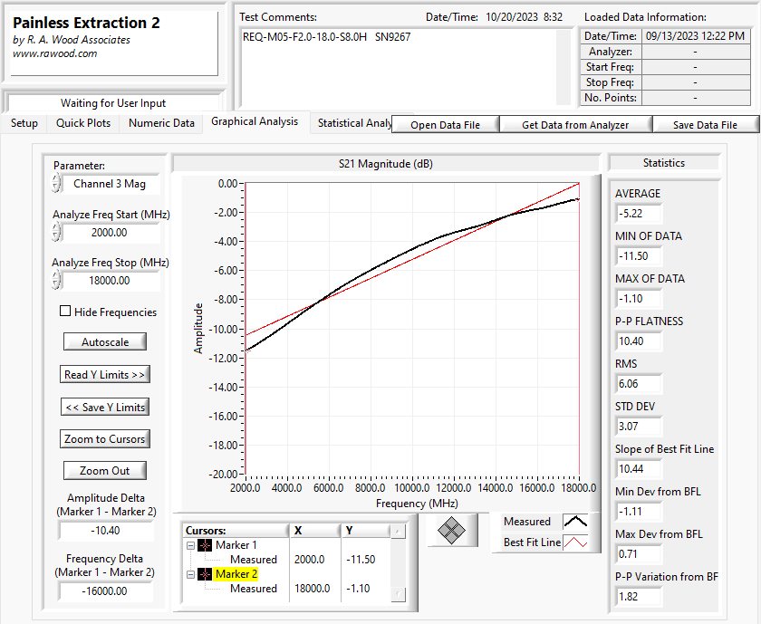This screenshot has height=624, width=761.
Task: Click the Loaded Data Date/Time value
Action: (x=695, y=36)
